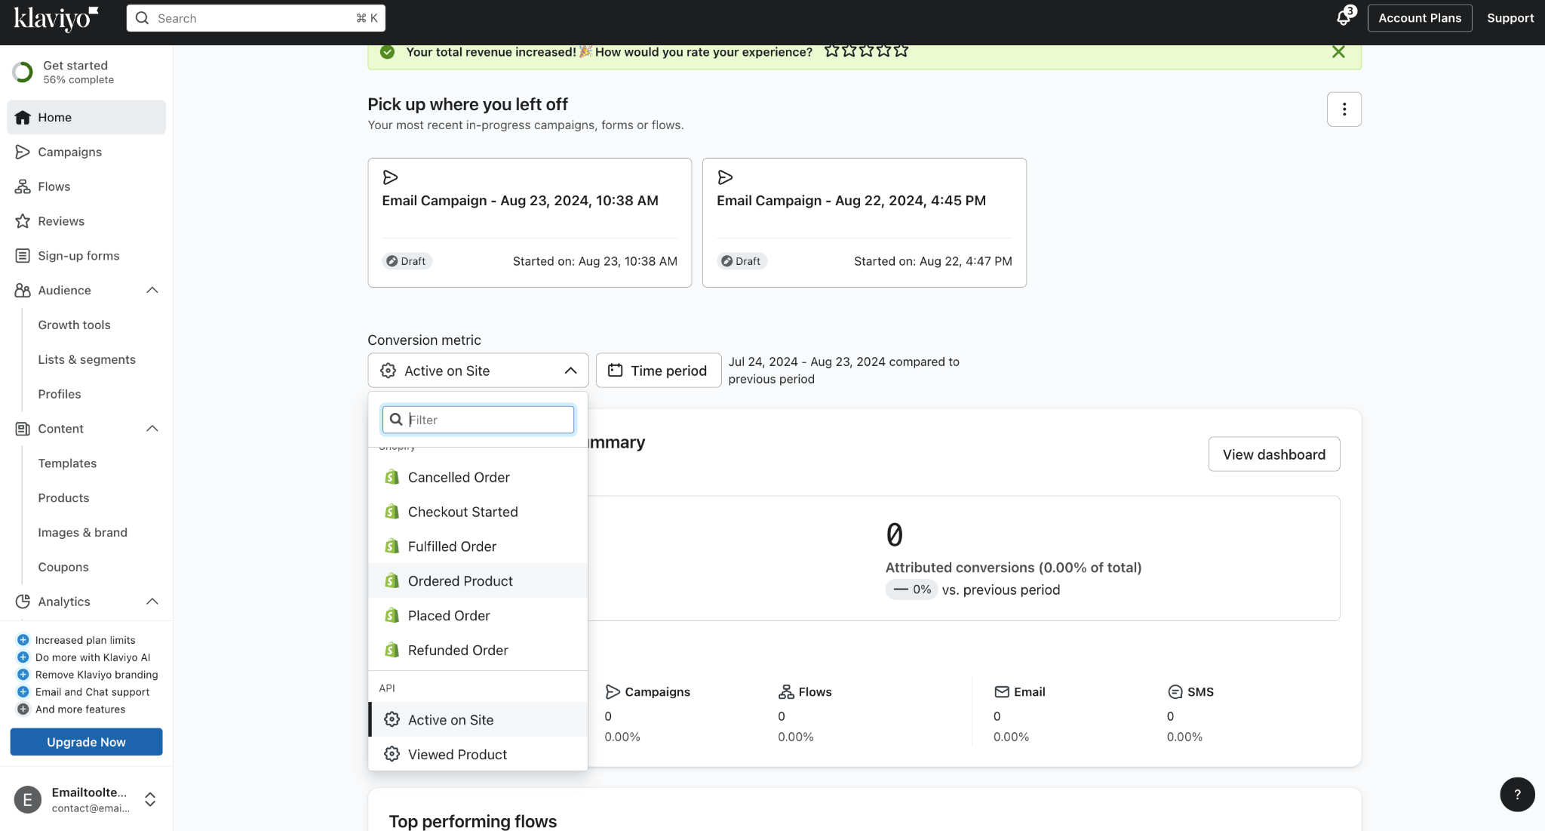Open Coupons under Content
The width and height of the screenshot is (1545, 831).
pos(63,567)
